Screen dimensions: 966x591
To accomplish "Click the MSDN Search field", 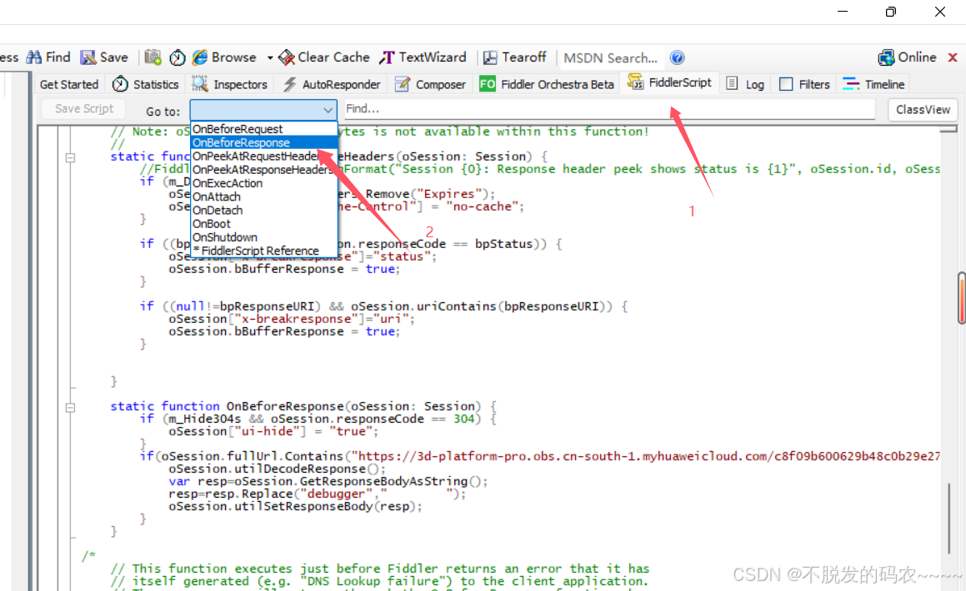I will tap(611, 57).
